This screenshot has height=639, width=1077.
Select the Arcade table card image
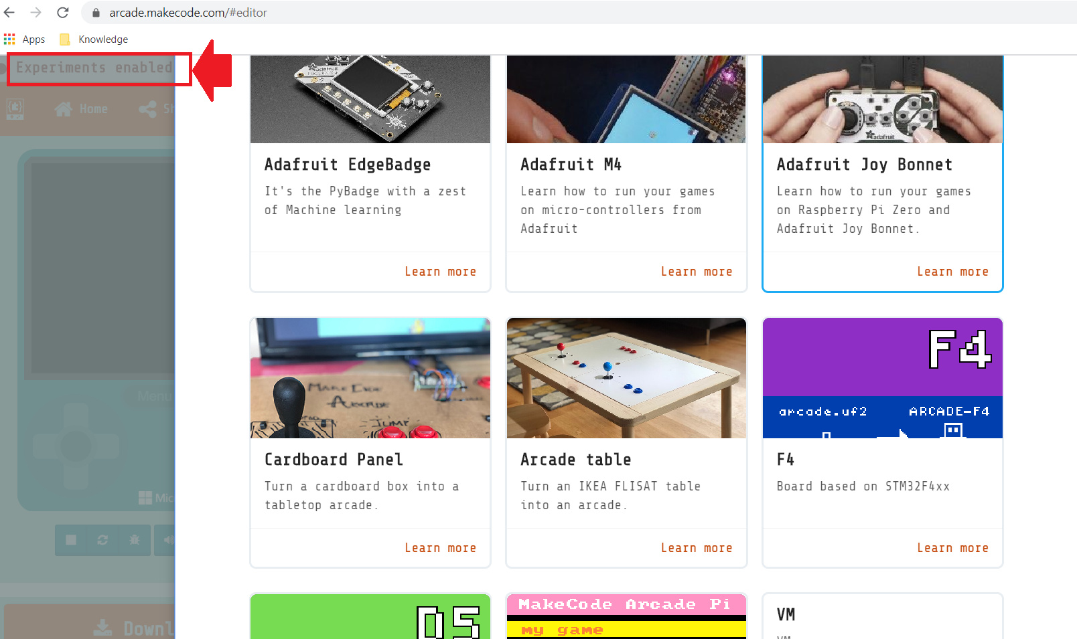click(x=626, y=378)
